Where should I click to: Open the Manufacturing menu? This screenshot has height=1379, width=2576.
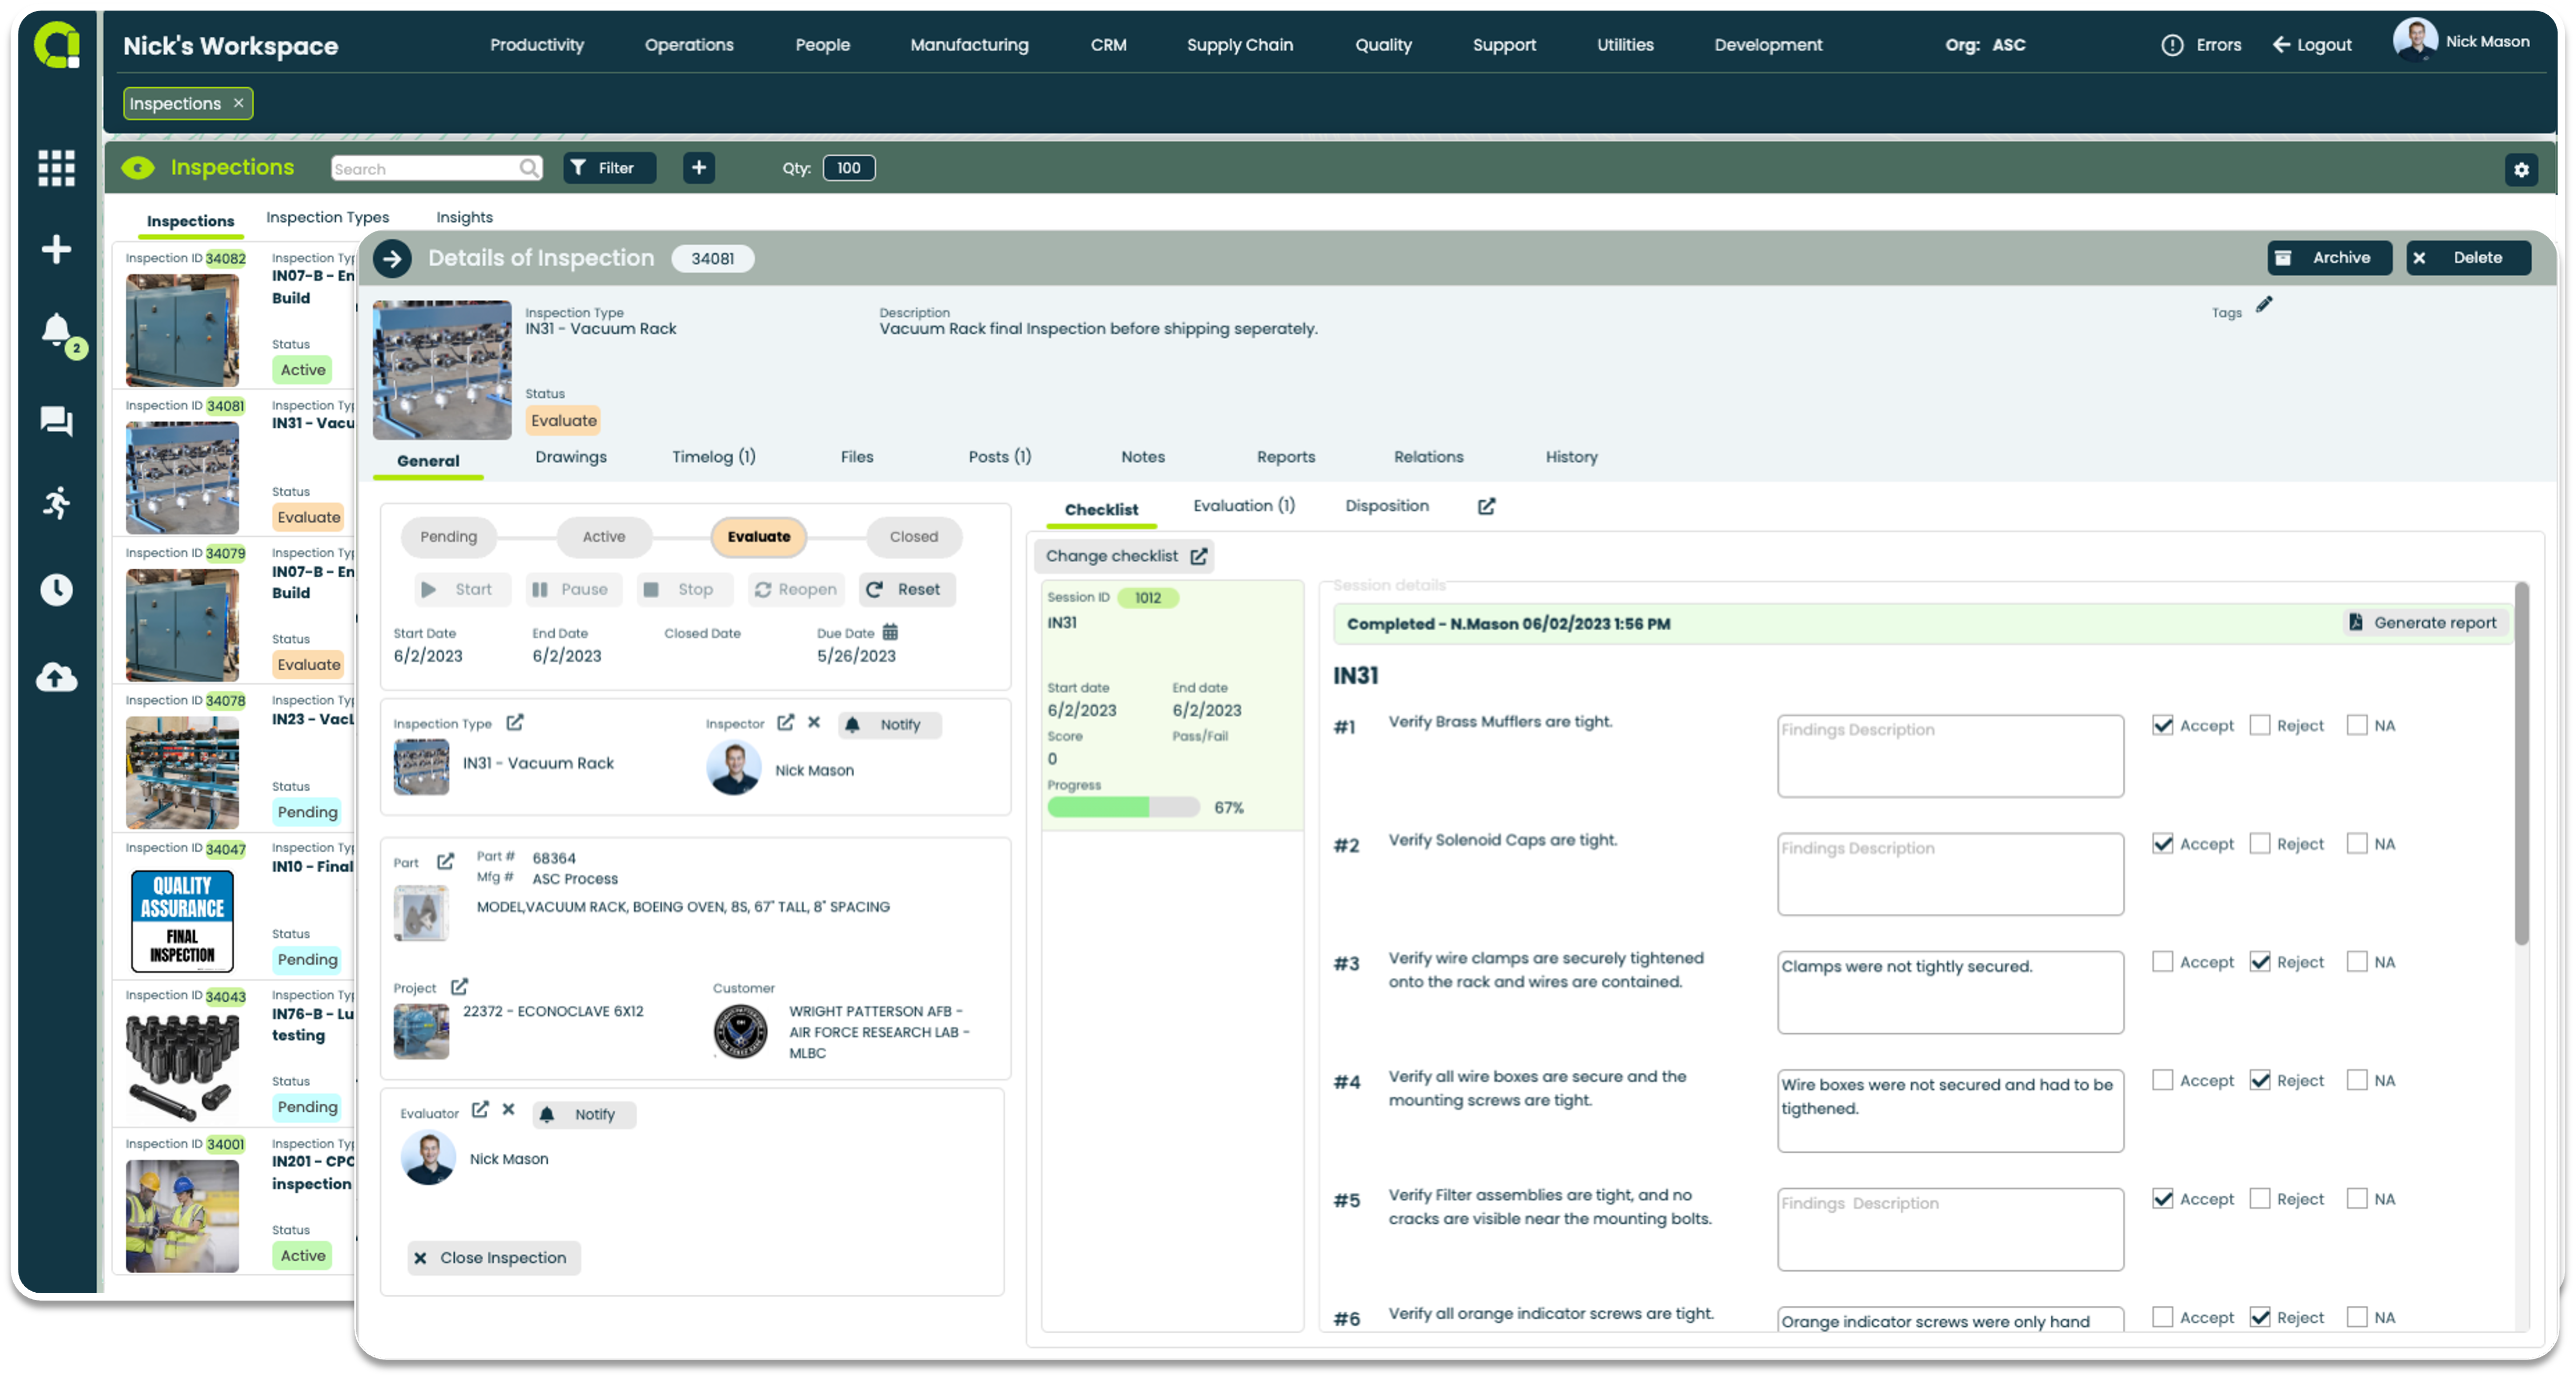(x=969, y=45)
